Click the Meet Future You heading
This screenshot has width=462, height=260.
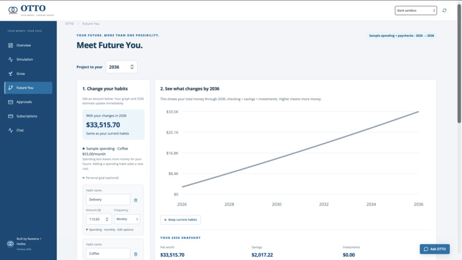coord(109,45)
